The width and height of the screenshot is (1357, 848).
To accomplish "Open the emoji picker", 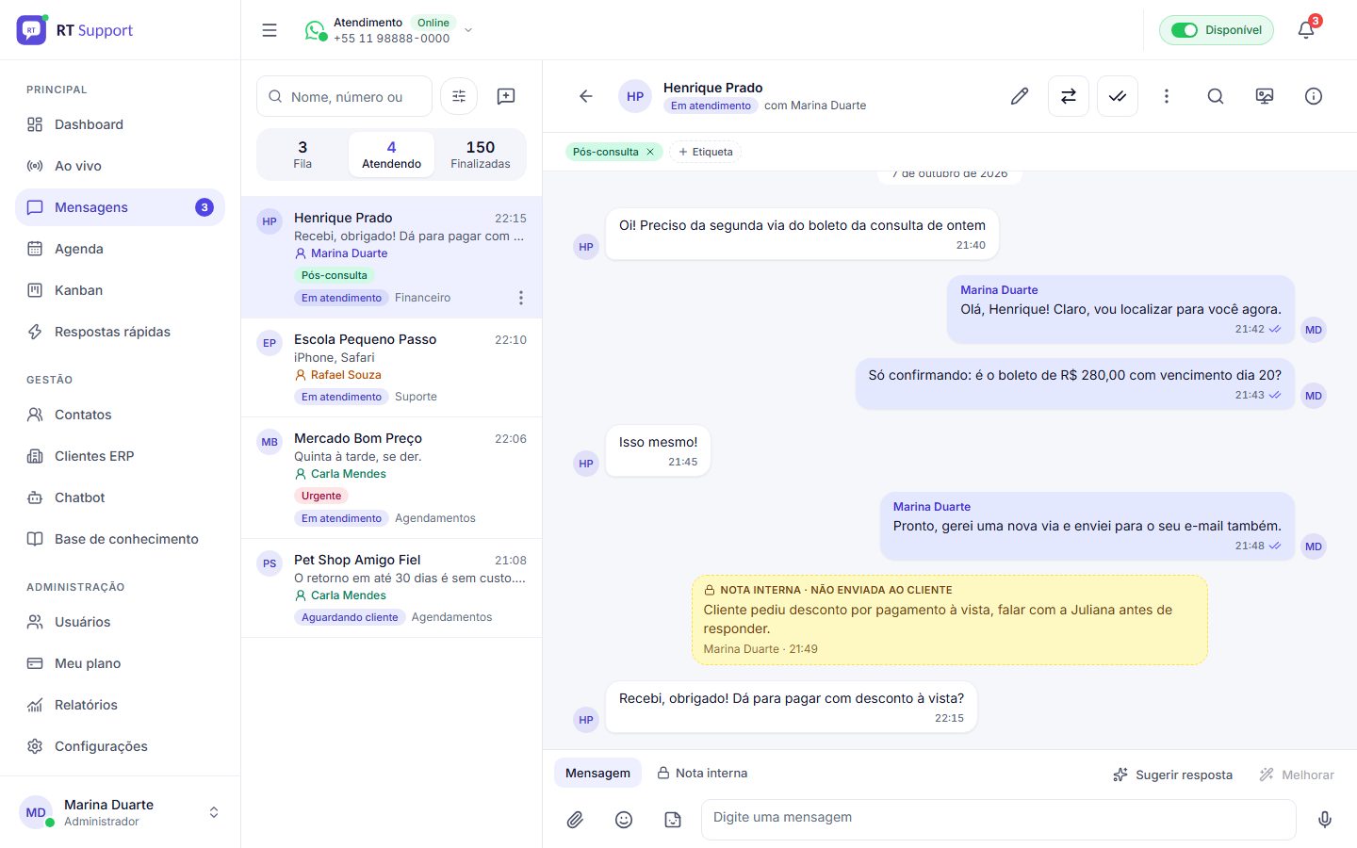I will pos(624,820).
